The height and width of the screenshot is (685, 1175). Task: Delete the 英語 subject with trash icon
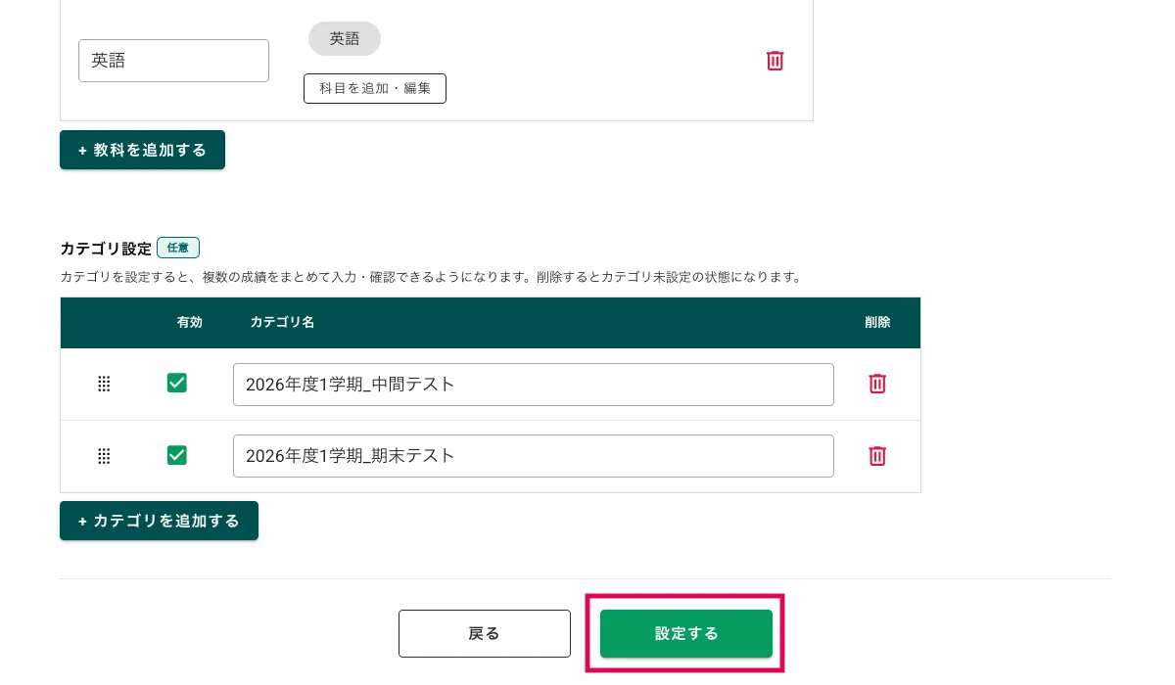[x=775, y=61]
